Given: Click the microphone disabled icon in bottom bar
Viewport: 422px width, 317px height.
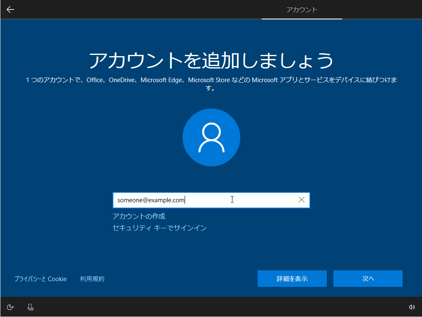Looking at the screenshot, I should pos(30,307).
